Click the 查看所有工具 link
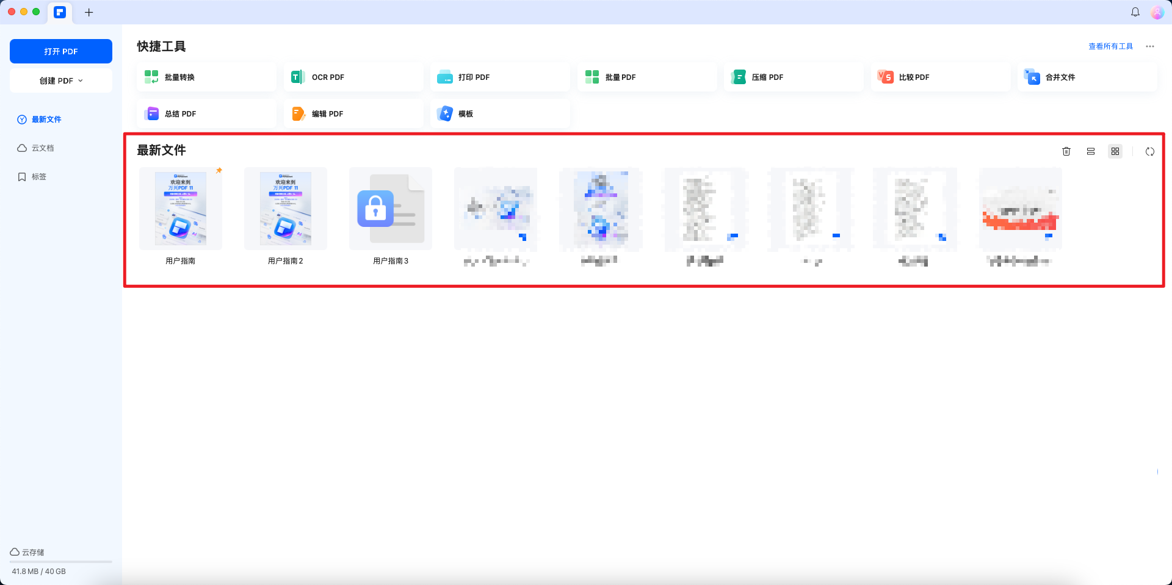 tap(1110, 46)
